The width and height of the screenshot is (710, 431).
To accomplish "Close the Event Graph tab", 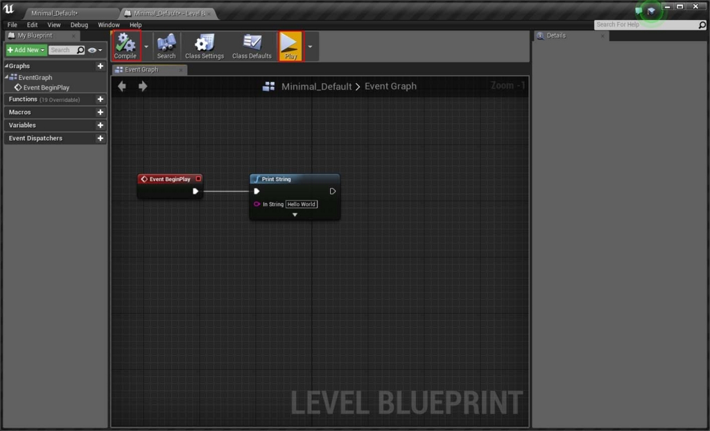I will 181,70.
